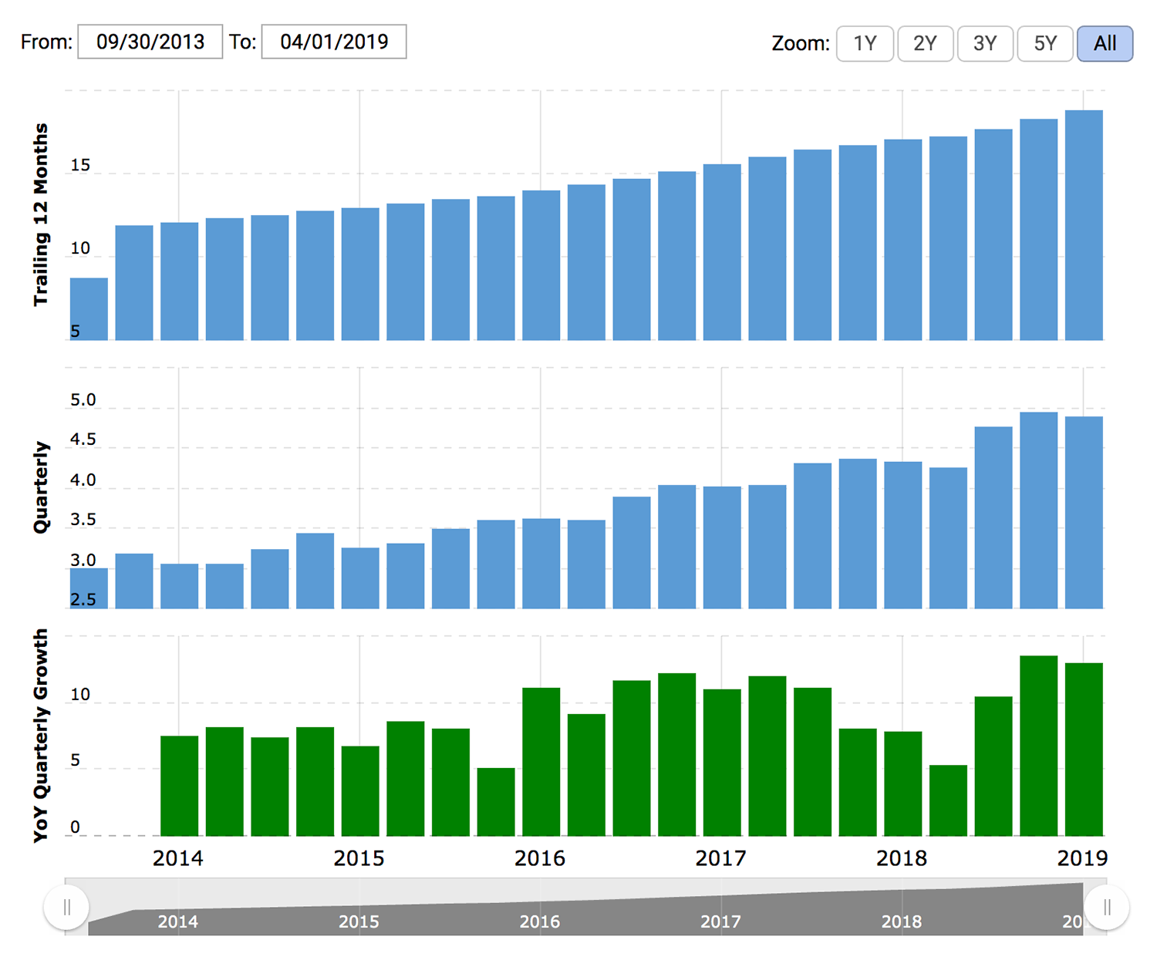Click the 5.0 tick on Quarterly chart
This screenshot has height=967, width=1157.
click(x=83, y=400)
